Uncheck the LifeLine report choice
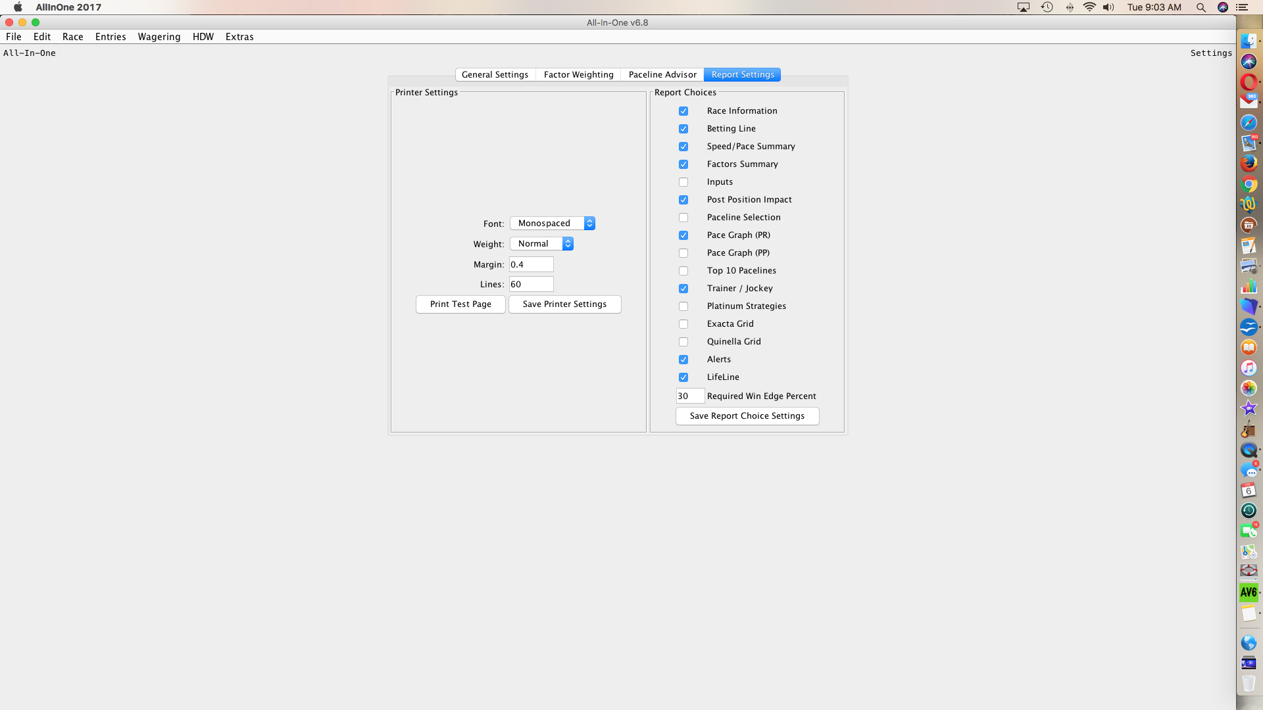 (683, 377)
